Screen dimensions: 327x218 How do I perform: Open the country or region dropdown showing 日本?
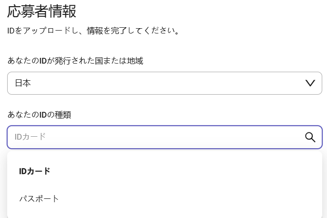click(x=165, y=83)
